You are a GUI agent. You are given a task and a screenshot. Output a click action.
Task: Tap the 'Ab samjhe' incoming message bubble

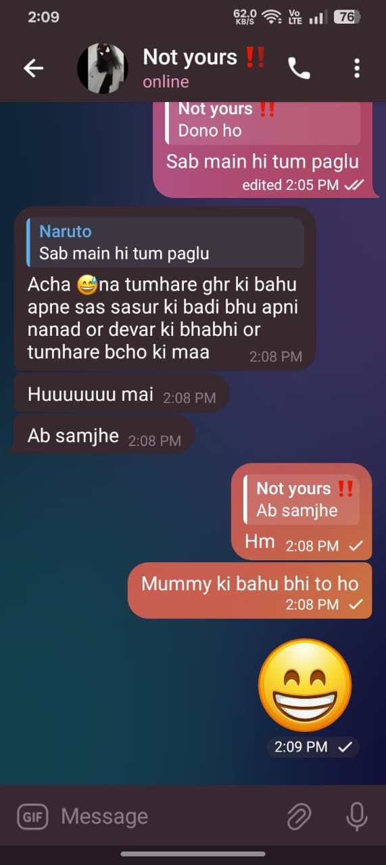click(x=104, y=437)
